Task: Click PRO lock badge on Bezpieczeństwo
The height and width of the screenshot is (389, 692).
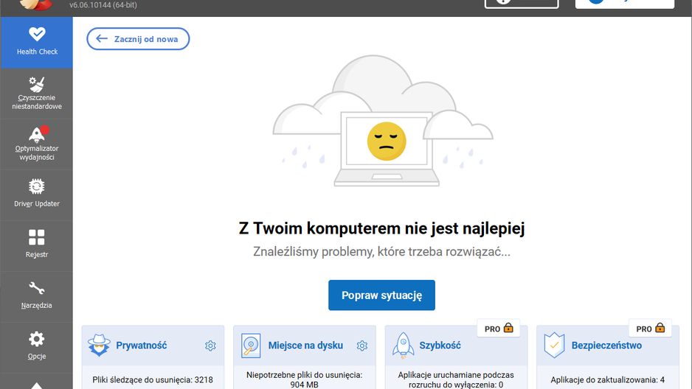Action: click(650, 328)
